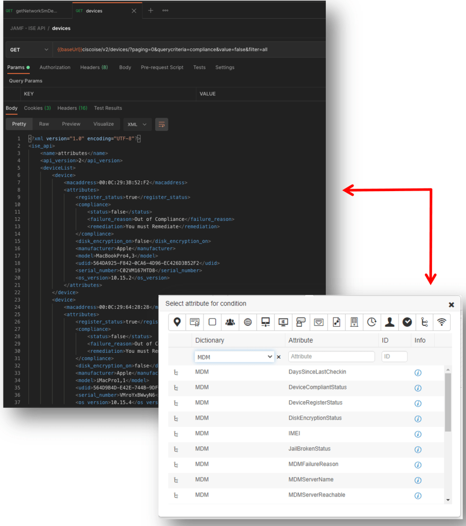
Task: Select the clock time icon filter
Action: [x=371, y=322]
